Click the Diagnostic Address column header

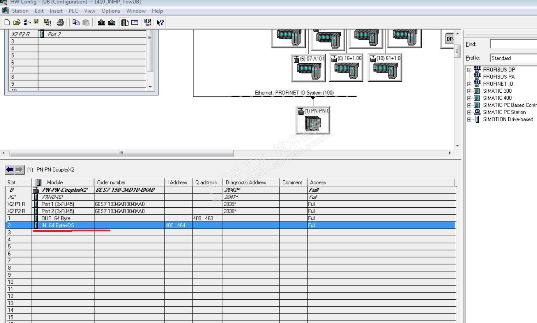[x=251, y=183]
